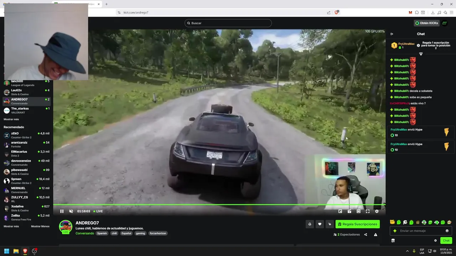Open the video player settings gear
456x256 pixels.
coord(377,211)
